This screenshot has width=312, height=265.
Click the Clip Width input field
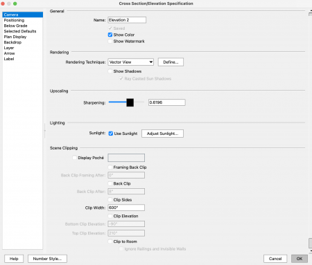coord(126,208)
